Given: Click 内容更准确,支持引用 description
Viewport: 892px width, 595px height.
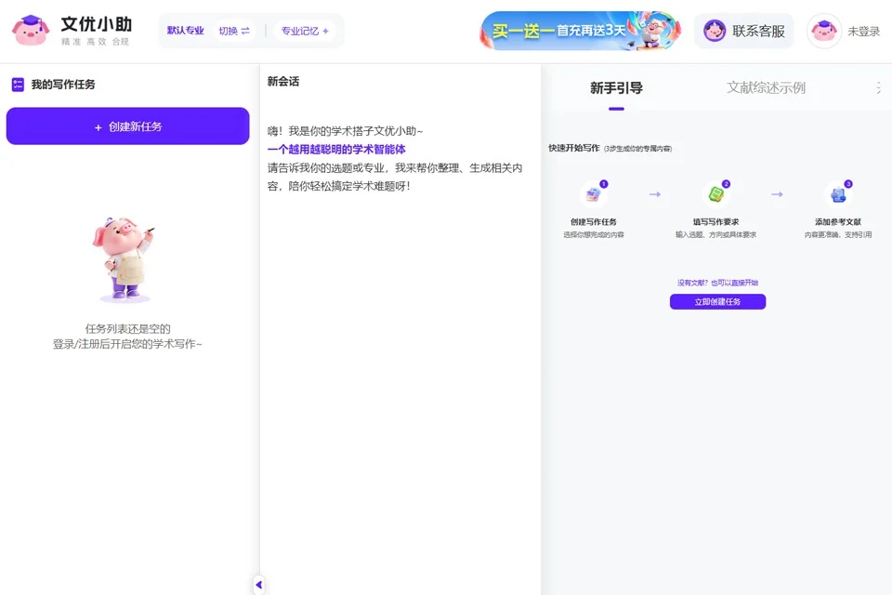Looking at the screenshot, I should click(x=838, y=234).
